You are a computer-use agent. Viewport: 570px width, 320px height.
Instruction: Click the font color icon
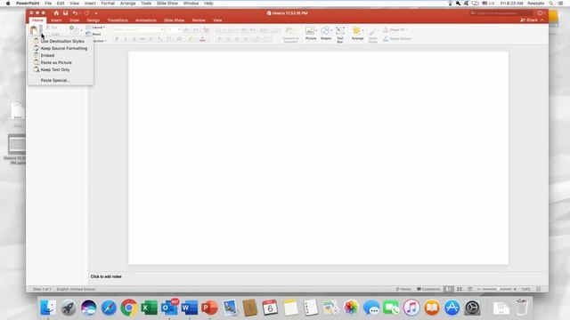[202, 39]
